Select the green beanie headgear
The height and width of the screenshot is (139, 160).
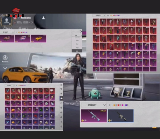point(30,97)
